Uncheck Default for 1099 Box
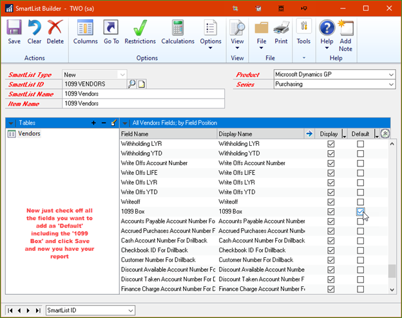The height and width of the screenshot is (318, 402). 360,212
